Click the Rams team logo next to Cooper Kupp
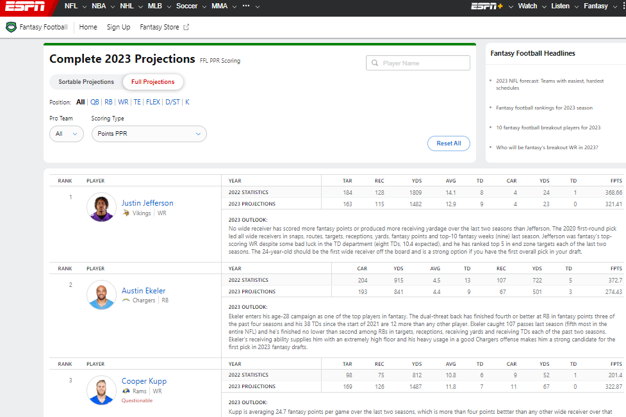626x417 pixels. pyautogui.click(x=128, y=391)
